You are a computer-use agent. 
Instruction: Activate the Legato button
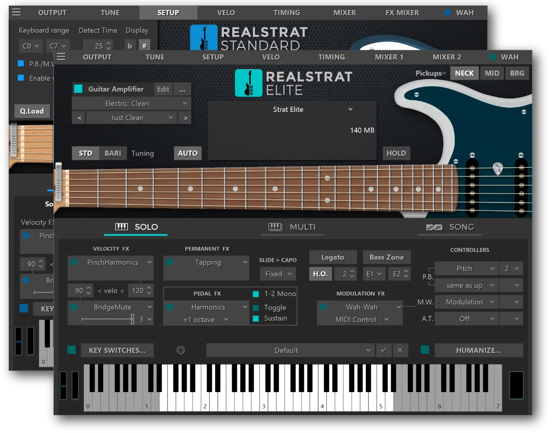[333, 257]
